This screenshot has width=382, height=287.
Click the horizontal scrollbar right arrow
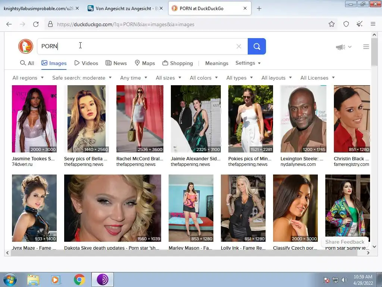coord(368,253)
